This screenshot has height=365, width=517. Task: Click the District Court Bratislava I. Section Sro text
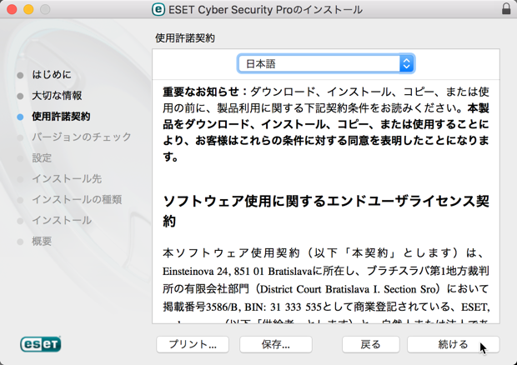(348, 289)
